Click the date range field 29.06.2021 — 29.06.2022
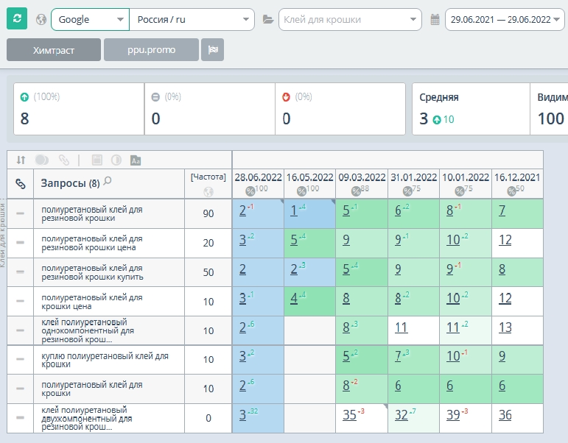 [x=505, y=20]
